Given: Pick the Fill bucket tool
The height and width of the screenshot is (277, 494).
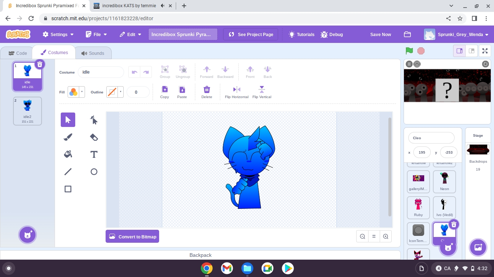Looking at the screenshot, I should coord(68,154).
